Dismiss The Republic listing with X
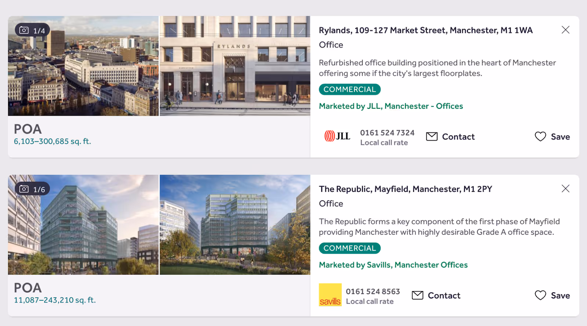 565,189
